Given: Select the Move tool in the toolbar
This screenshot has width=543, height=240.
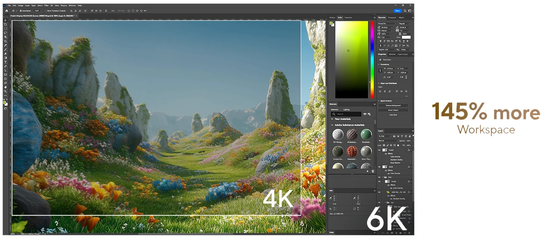Looking at the screenshot, I should pyautogui.click(x=5, y=20).
